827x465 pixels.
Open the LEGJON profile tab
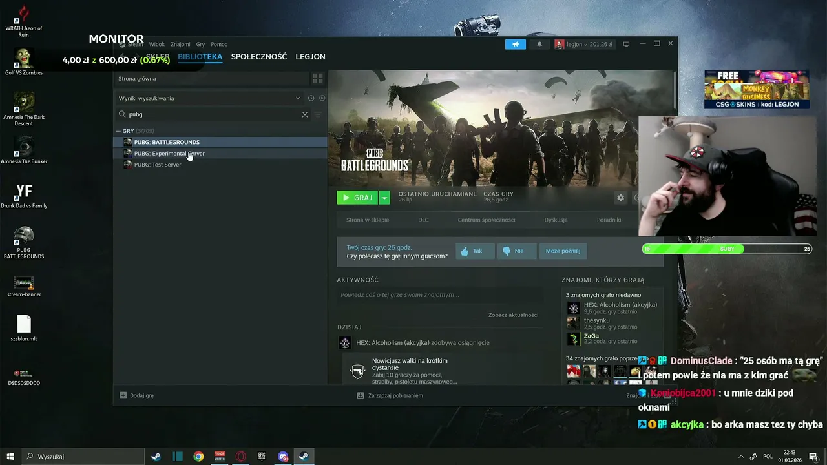tap(311, 57)
